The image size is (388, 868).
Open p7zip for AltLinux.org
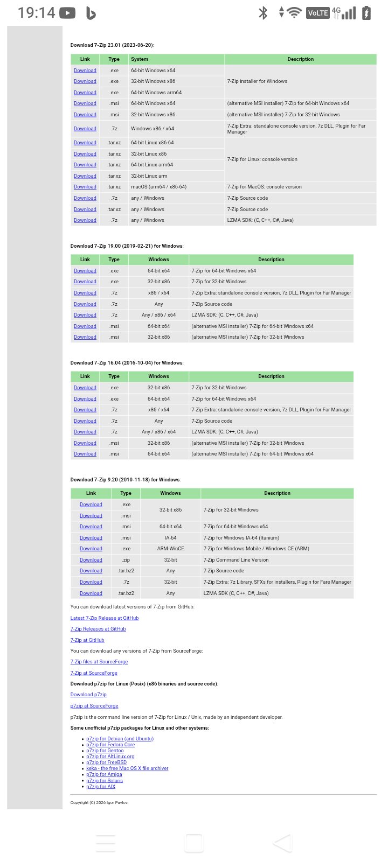click(x=110, y=757)
